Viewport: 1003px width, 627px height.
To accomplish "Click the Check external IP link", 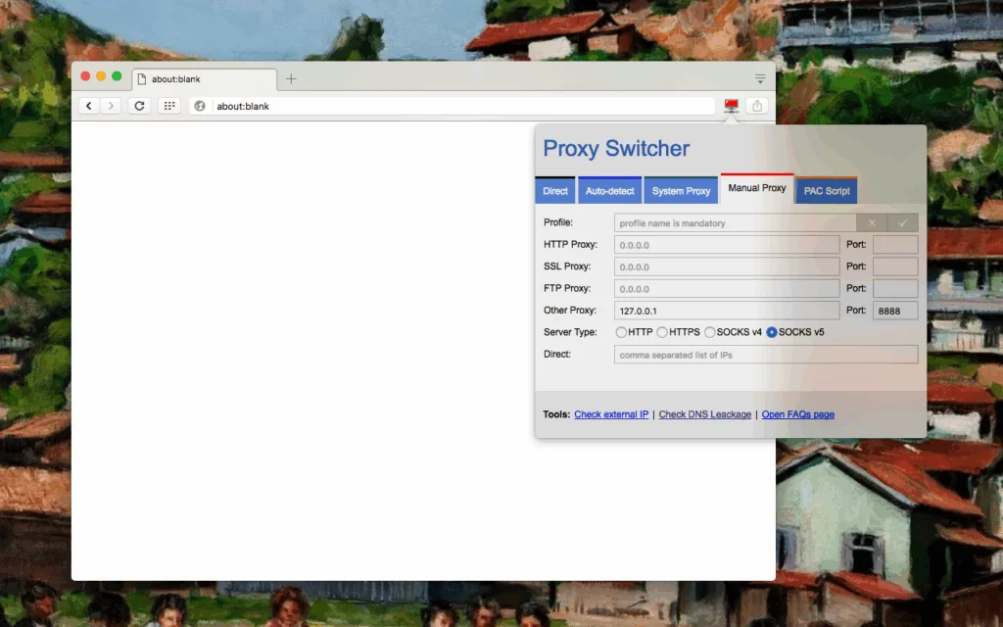I will point(611,414).
